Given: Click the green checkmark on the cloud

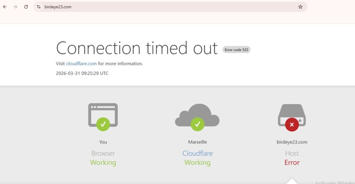Looking at the screenshot, I should [197, 124].
